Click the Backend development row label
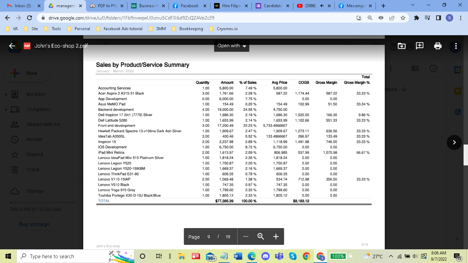 click(x=116, y=110)
